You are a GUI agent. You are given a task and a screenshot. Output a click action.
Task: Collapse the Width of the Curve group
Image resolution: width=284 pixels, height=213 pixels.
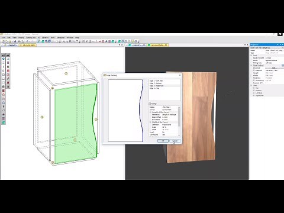coord(150,122)
